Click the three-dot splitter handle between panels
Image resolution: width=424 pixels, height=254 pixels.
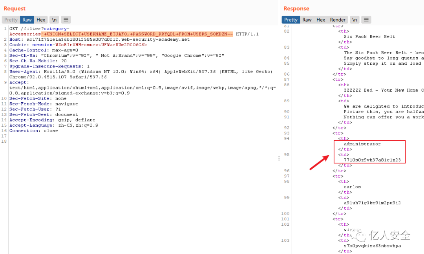[279, 158]
